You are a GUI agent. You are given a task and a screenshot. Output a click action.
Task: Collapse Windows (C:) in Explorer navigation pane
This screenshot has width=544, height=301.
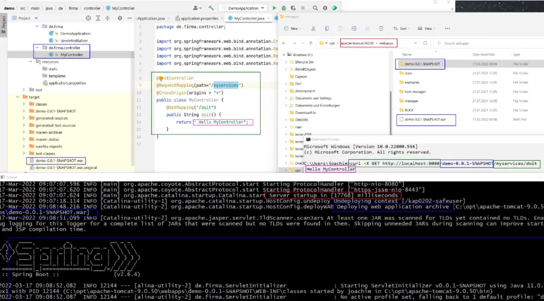pos(283,55)
